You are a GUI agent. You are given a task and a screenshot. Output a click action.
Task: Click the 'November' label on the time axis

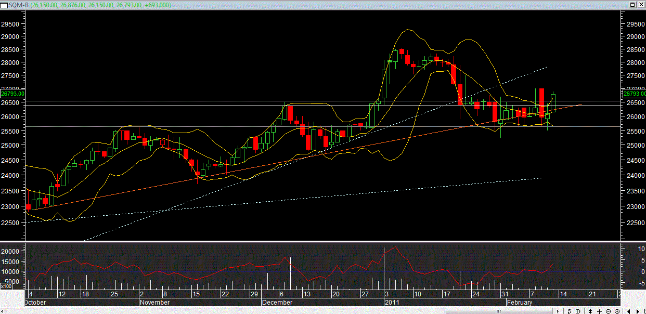155,302
